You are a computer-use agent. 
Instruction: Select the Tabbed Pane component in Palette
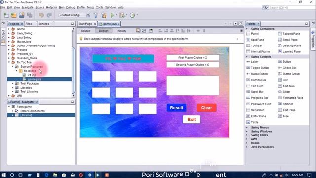(289, 34)
